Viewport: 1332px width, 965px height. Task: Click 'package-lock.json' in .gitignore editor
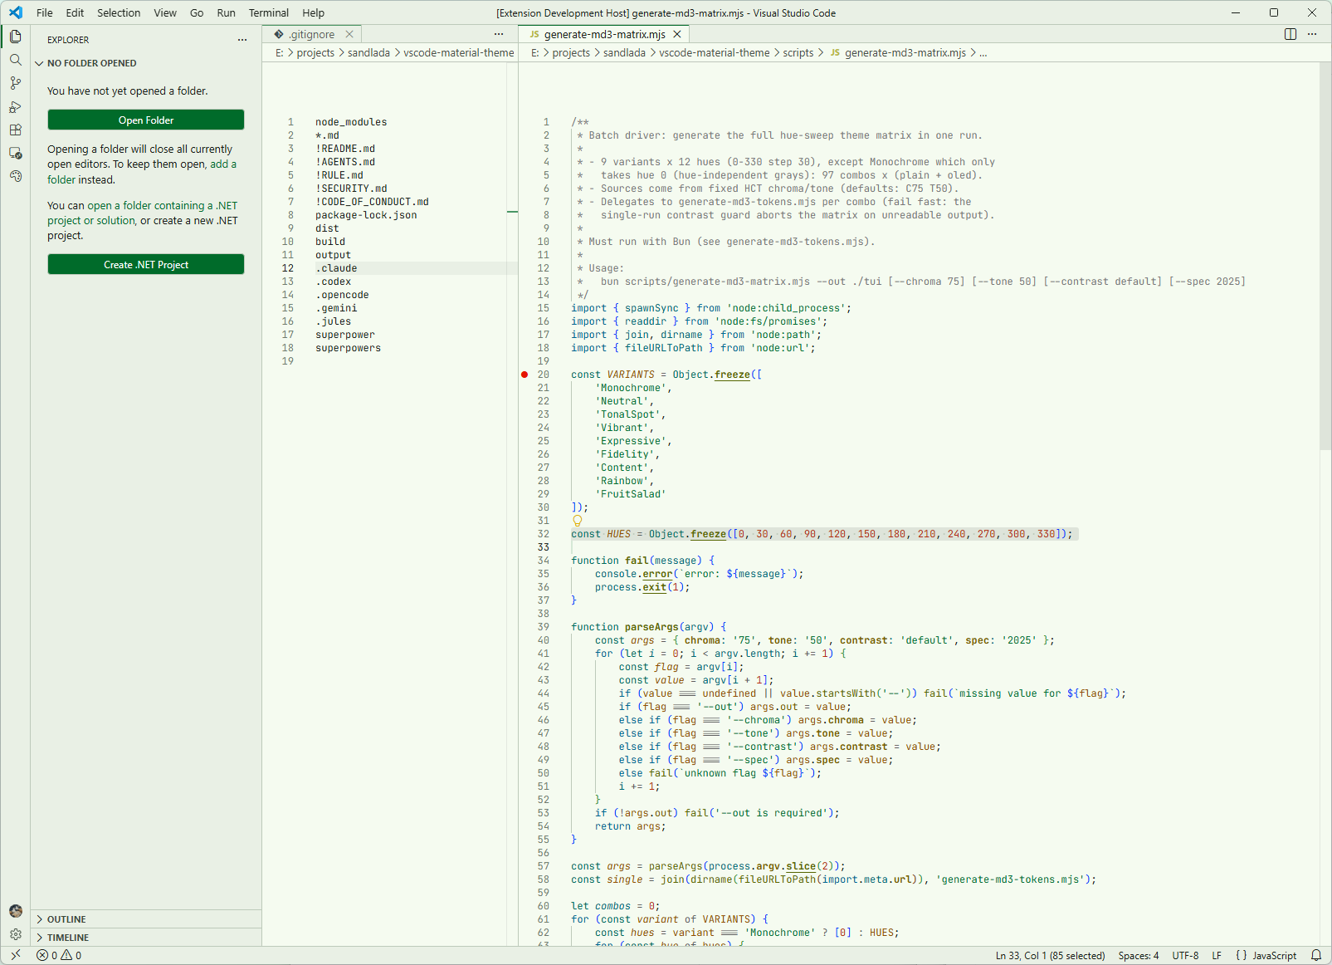366,215
